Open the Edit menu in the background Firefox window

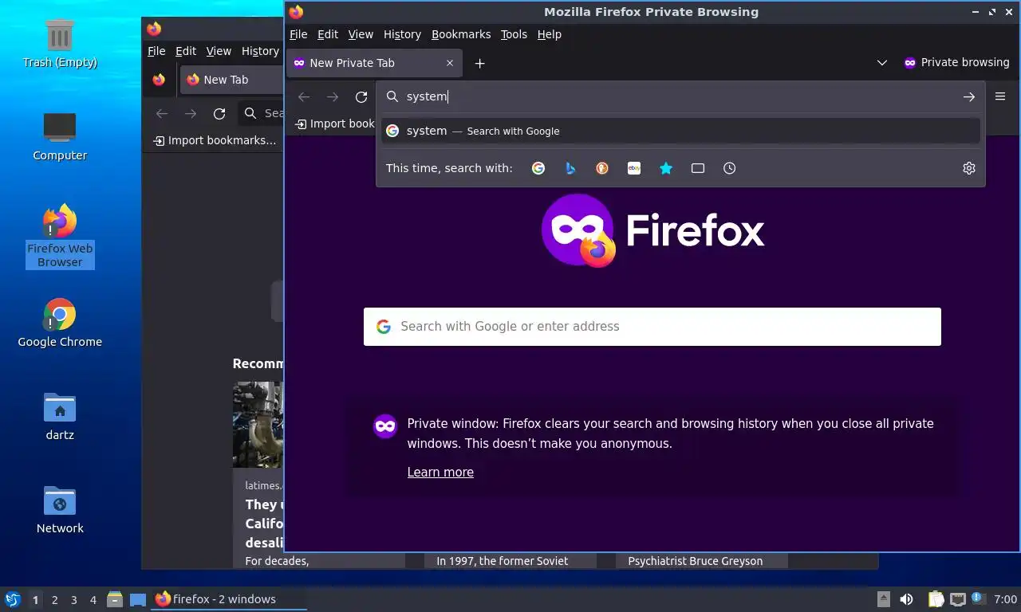186,51
